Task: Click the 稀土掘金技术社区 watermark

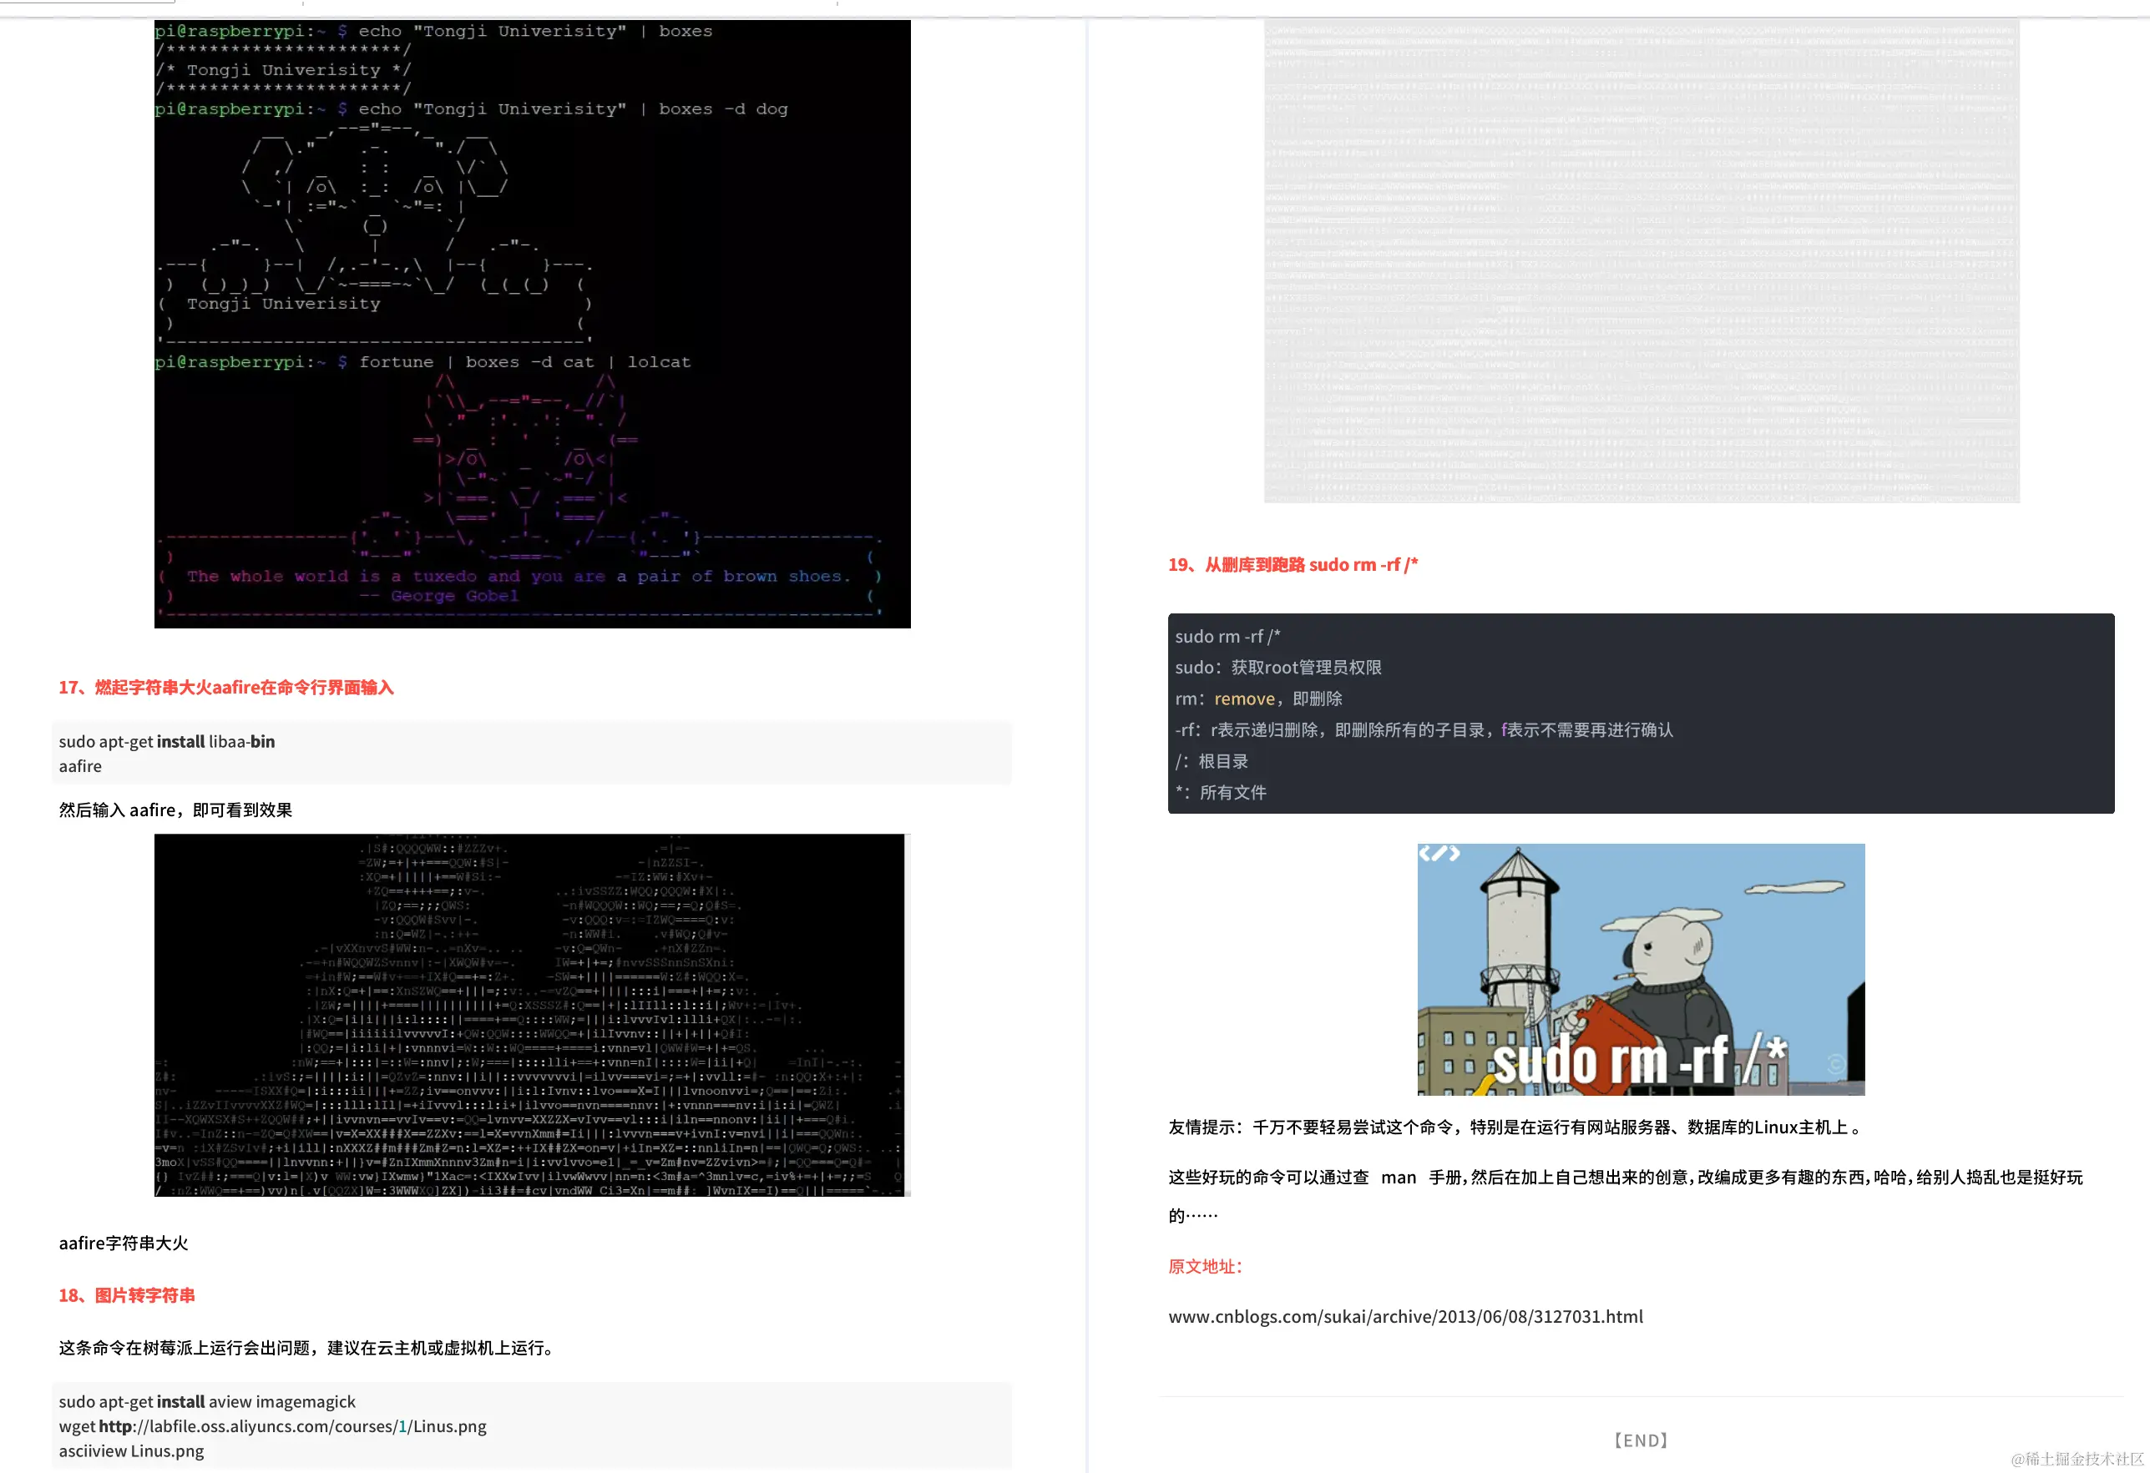Action: click(x=2077, y=1458)
